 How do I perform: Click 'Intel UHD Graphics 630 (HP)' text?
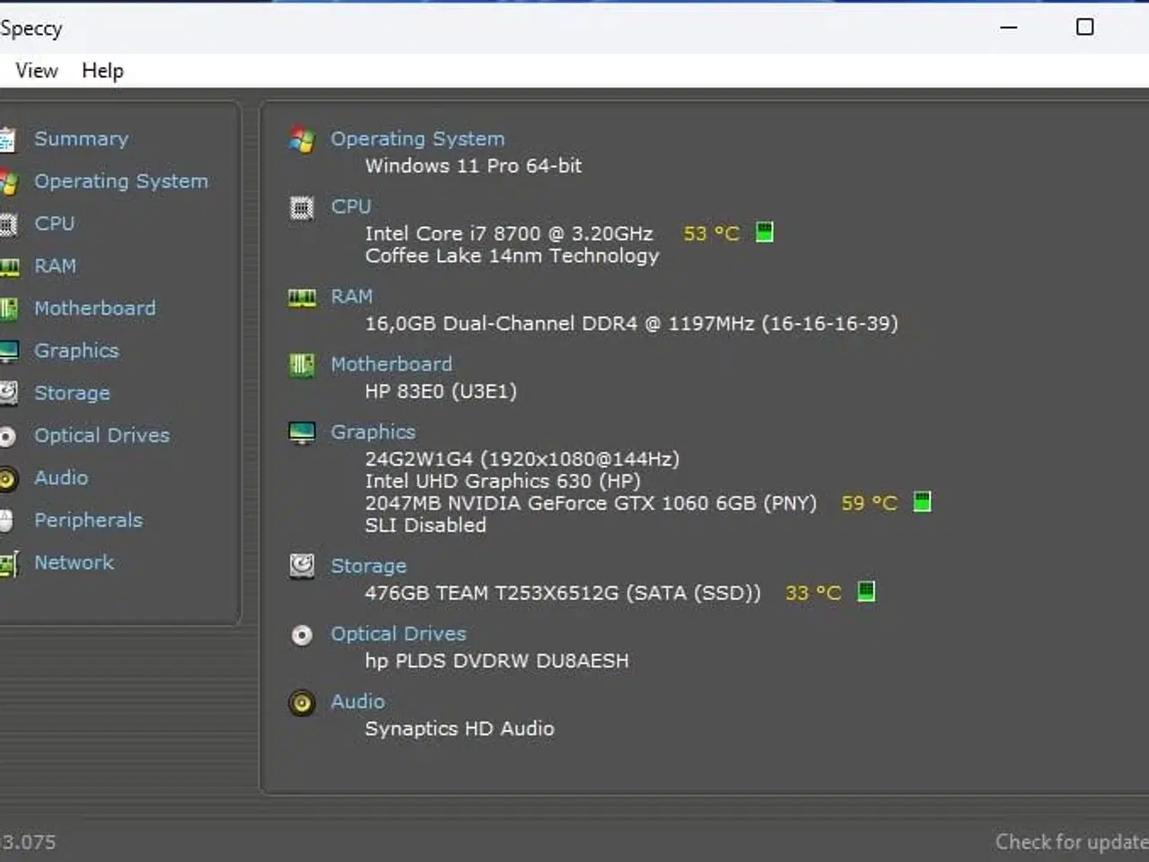(x=503, y=480)
